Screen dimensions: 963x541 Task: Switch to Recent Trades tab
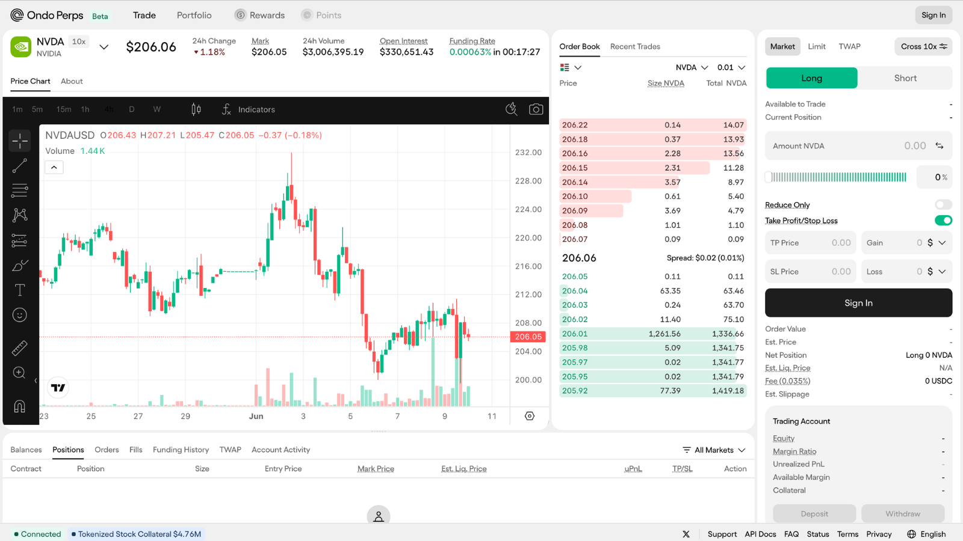[x=635, y=46]
